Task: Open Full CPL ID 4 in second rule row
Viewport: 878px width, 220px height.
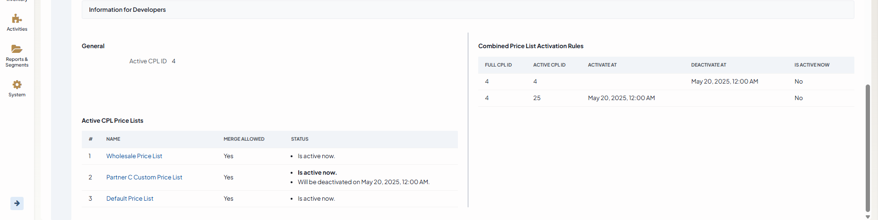Action: (x=487, y=98)
